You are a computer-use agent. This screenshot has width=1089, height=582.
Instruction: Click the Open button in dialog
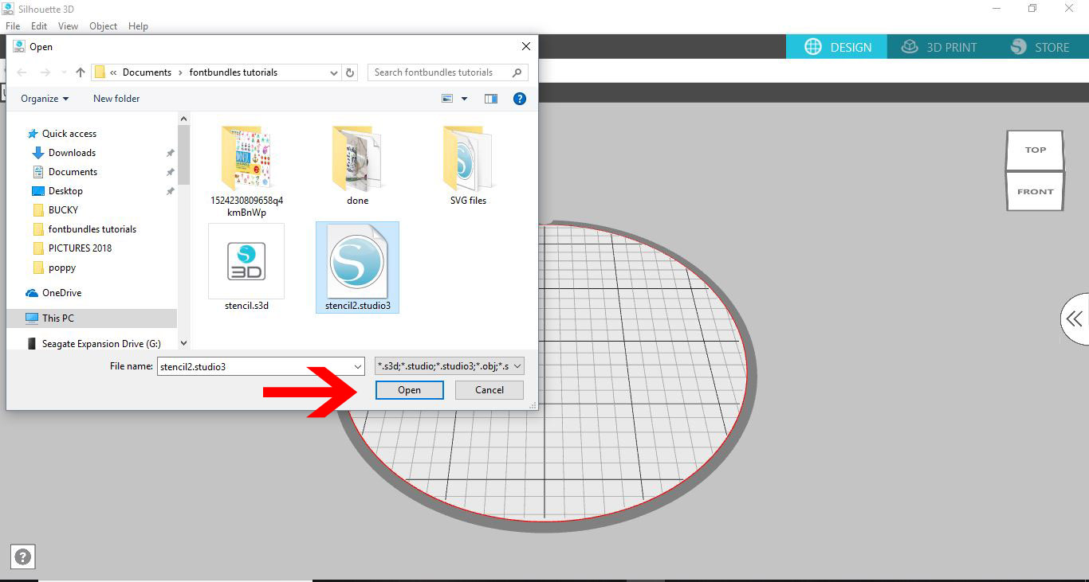click(409, 390)
